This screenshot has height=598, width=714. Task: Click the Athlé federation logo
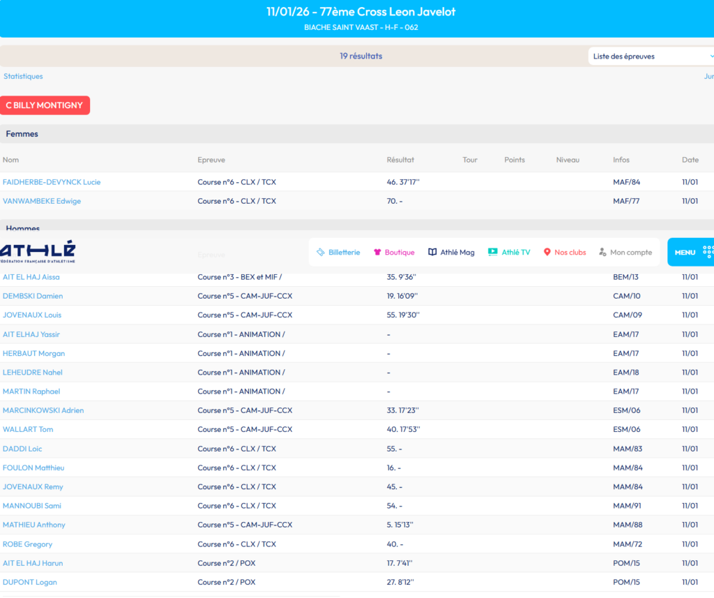(x=38, y=251)
